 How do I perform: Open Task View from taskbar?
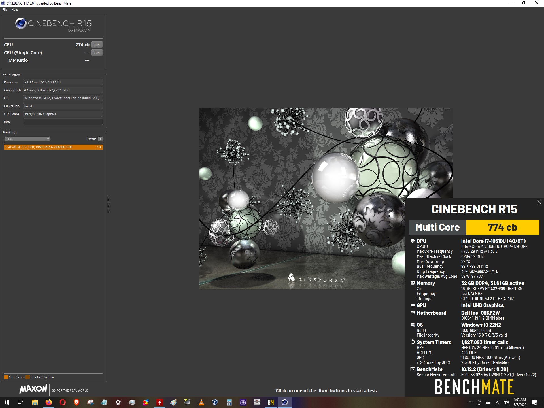pyautogui.click(x=20, y=402)
